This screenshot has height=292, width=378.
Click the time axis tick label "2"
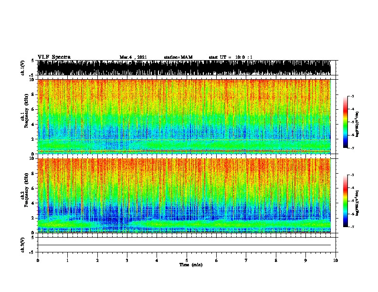(x=97, y=261)
